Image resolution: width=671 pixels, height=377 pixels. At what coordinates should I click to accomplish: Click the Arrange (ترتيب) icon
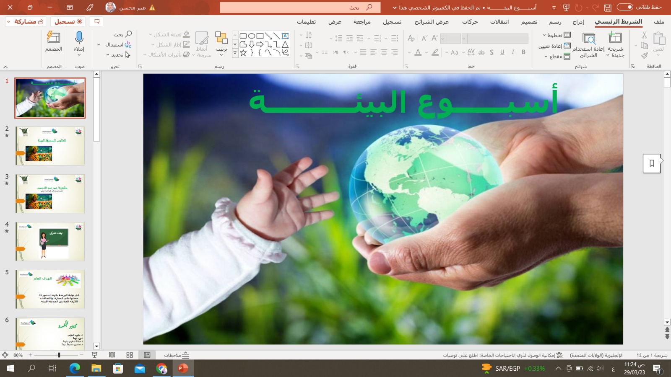pos(221,38)
